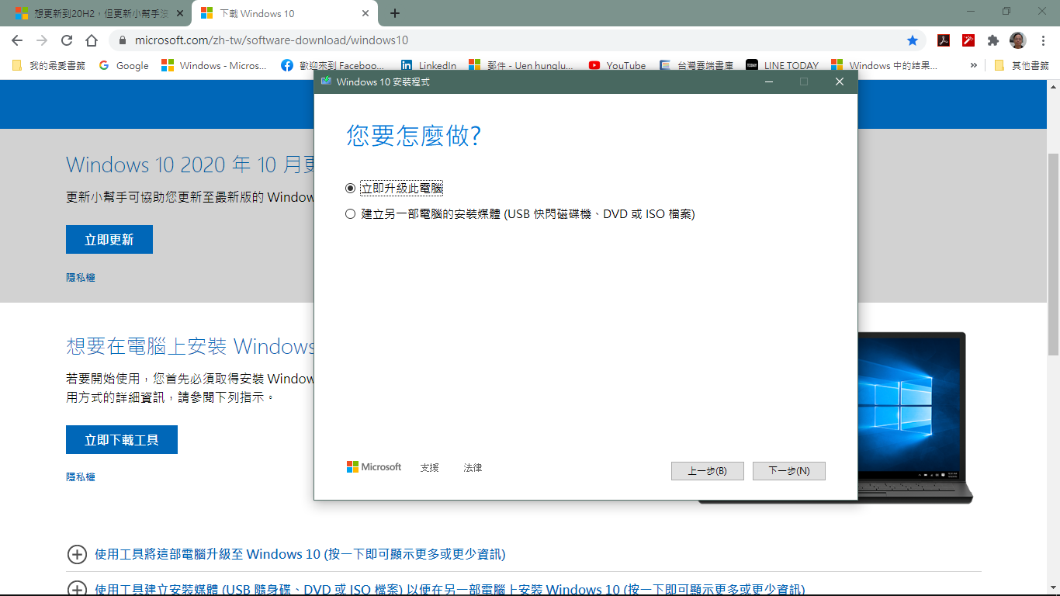This screenshot has height=596, width=1060.
Task: Open the YouTube bookmark
Action: point(617,66)
